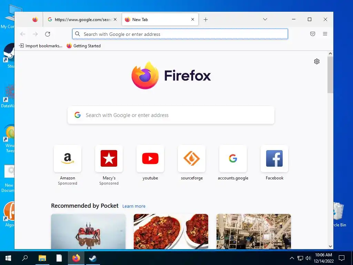The width and height of the screenshot is (353, 265).
Task: Open the crab Pocket story thumbnail
Action: pyautogui.click(x=88, y=232)
